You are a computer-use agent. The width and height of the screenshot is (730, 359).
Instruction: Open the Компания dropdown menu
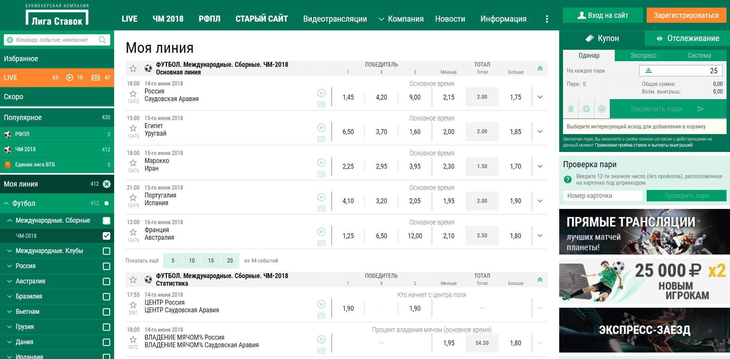pos(401,19)
